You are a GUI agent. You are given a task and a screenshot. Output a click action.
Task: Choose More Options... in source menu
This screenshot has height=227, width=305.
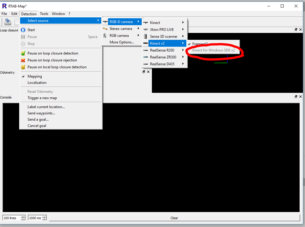click(x=122, y=42)
